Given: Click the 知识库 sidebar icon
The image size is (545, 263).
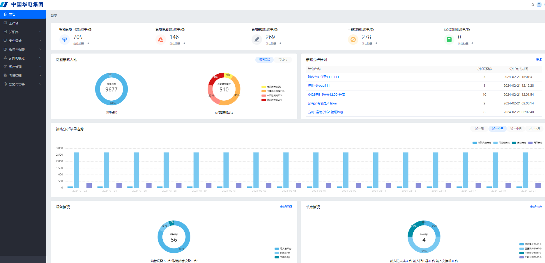Looking at the screenshot, I should [x=5, y=32].
